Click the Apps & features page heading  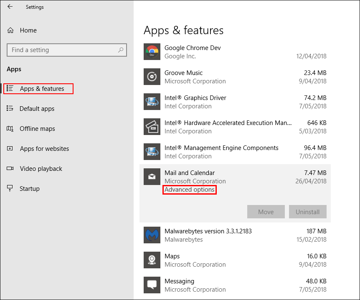coord(183,30)
